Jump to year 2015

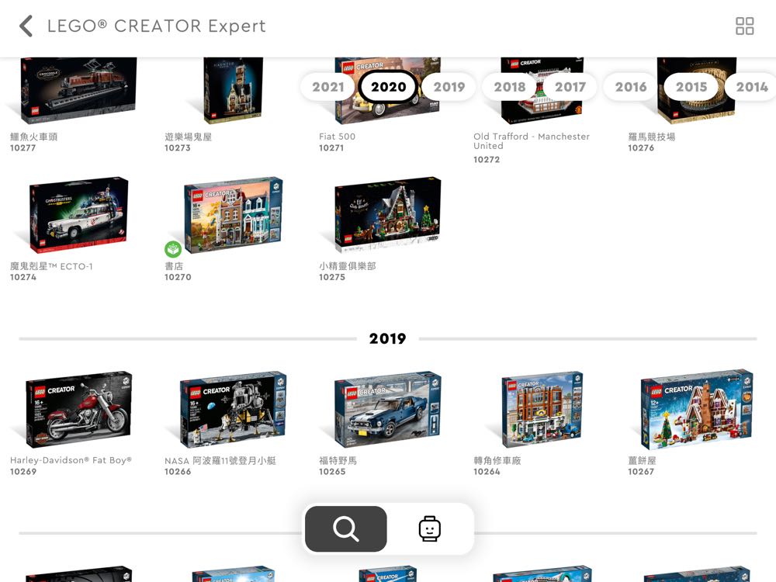click(691, 87)
